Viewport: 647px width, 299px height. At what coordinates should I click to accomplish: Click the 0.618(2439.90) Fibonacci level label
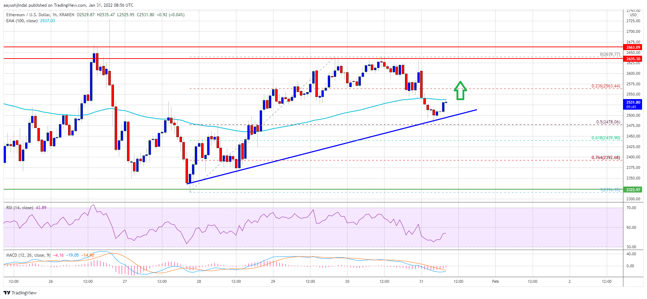(x=605, y=138)
